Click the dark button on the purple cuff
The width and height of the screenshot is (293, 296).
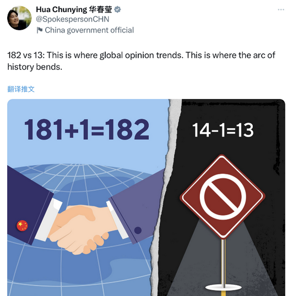[x=138, y=231]
